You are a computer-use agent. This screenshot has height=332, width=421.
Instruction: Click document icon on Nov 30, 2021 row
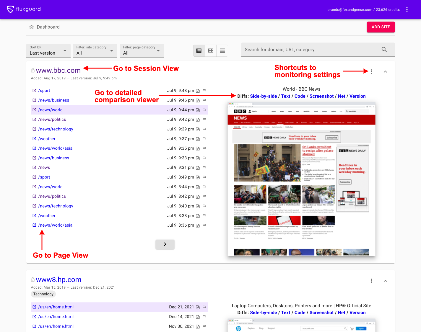[x=198, y=327]
